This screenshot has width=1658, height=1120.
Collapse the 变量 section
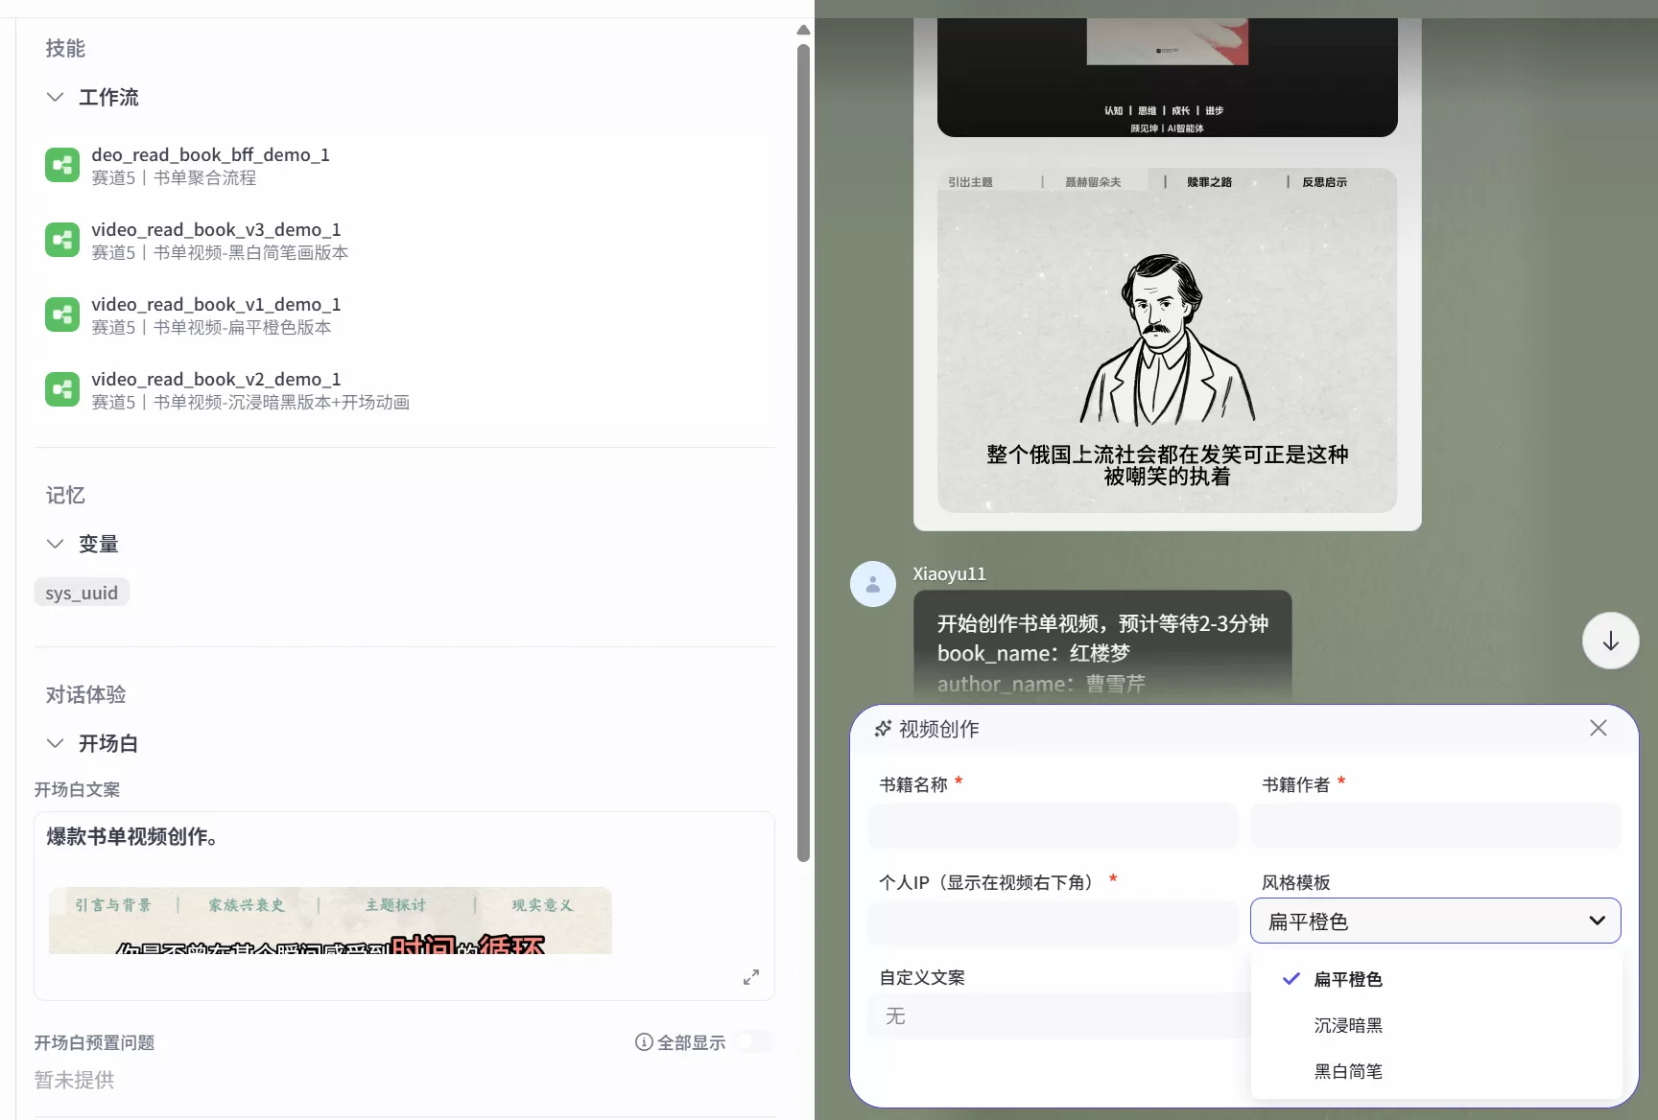point(55,544)
